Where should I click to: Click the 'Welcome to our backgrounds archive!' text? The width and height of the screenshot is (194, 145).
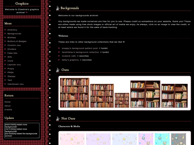point(78,15)
